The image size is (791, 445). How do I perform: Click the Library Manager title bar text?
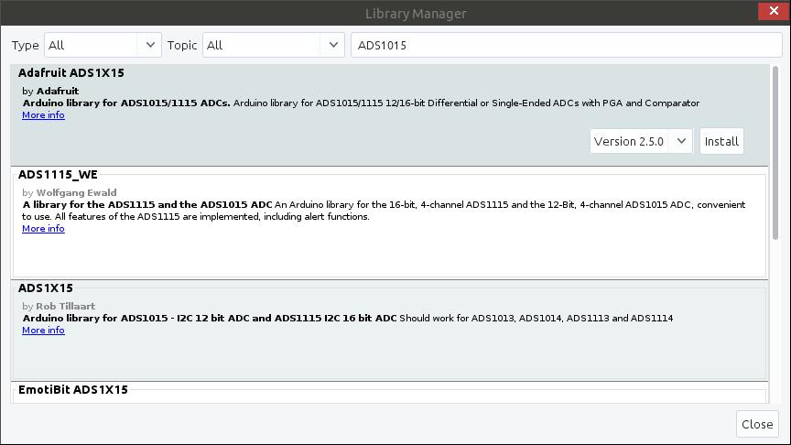pyautogui.click(x=416, y=14)
